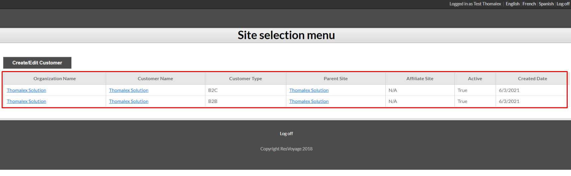Click the Customer Type column header

(x=245, y=79)
